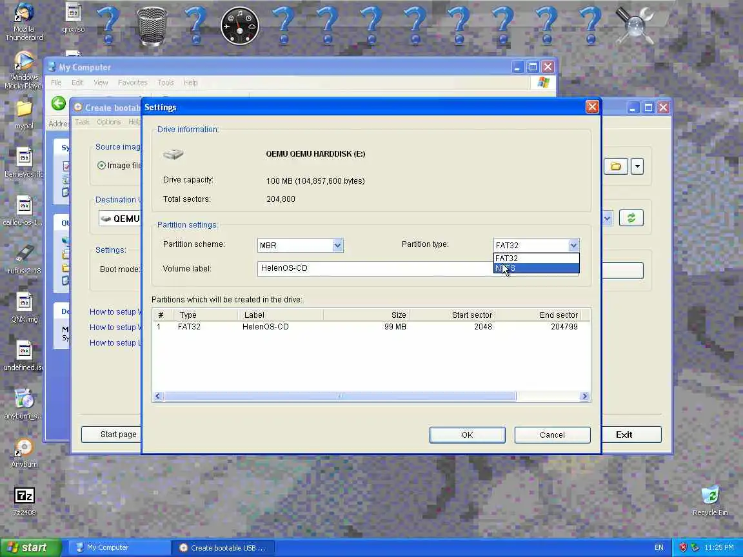Viewport: 743px width, 557px height.
Task: Click the Size column header
Action: pyautogui.click(x=366, y=315)
